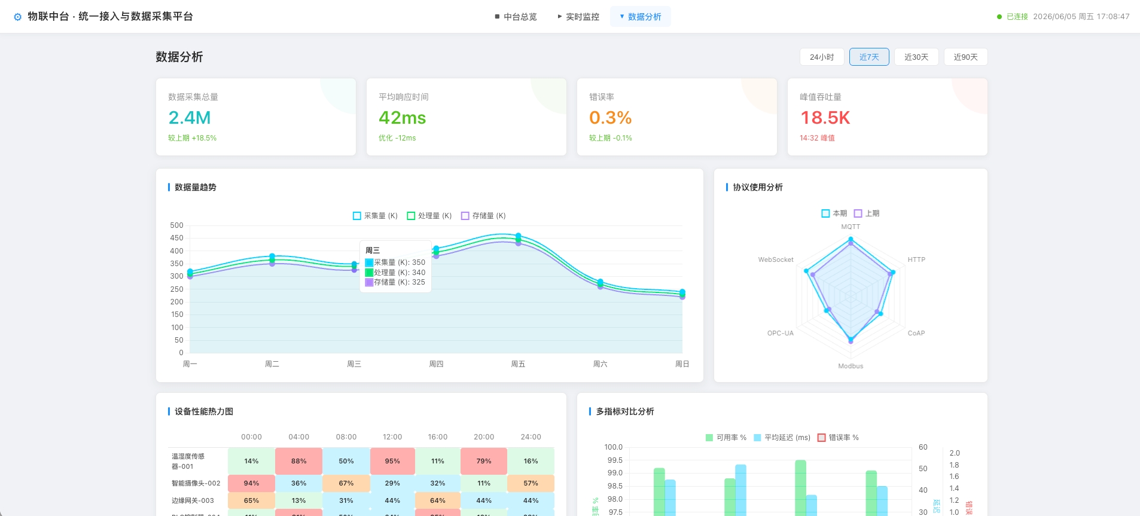1140x516 pixels.
Task: Click the 95% heatmap cell
Action: pyautogui.click(x=392, y=461)
